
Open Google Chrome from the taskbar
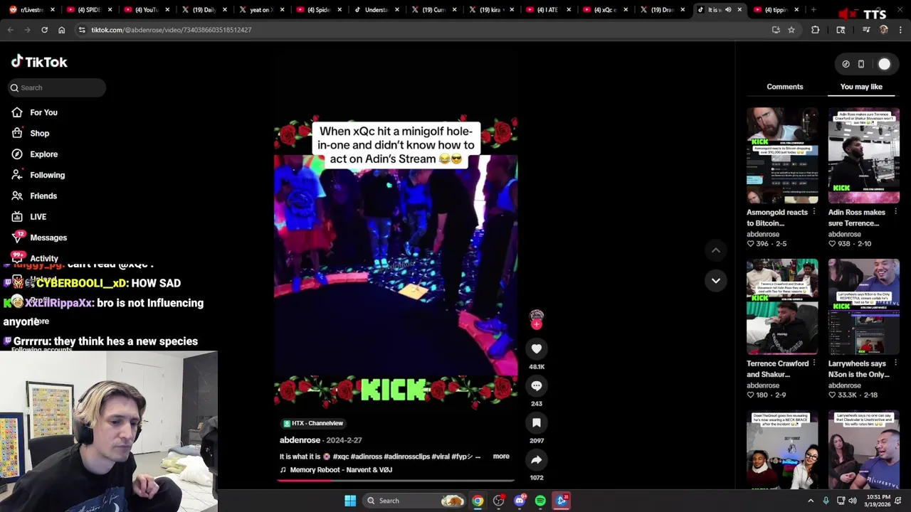(478, 501)
